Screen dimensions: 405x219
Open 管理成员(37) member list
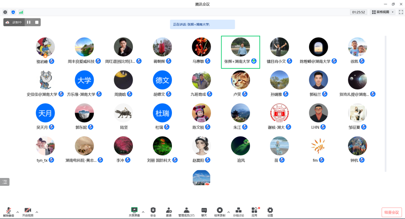[186, 212]
